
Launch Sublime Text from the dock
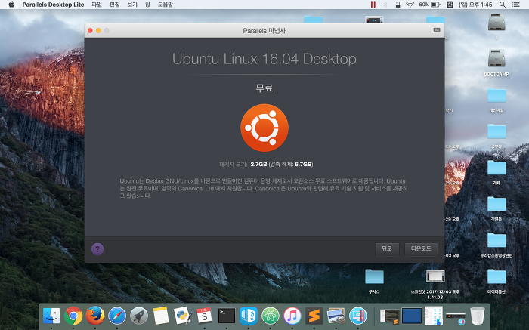[314, 316]
